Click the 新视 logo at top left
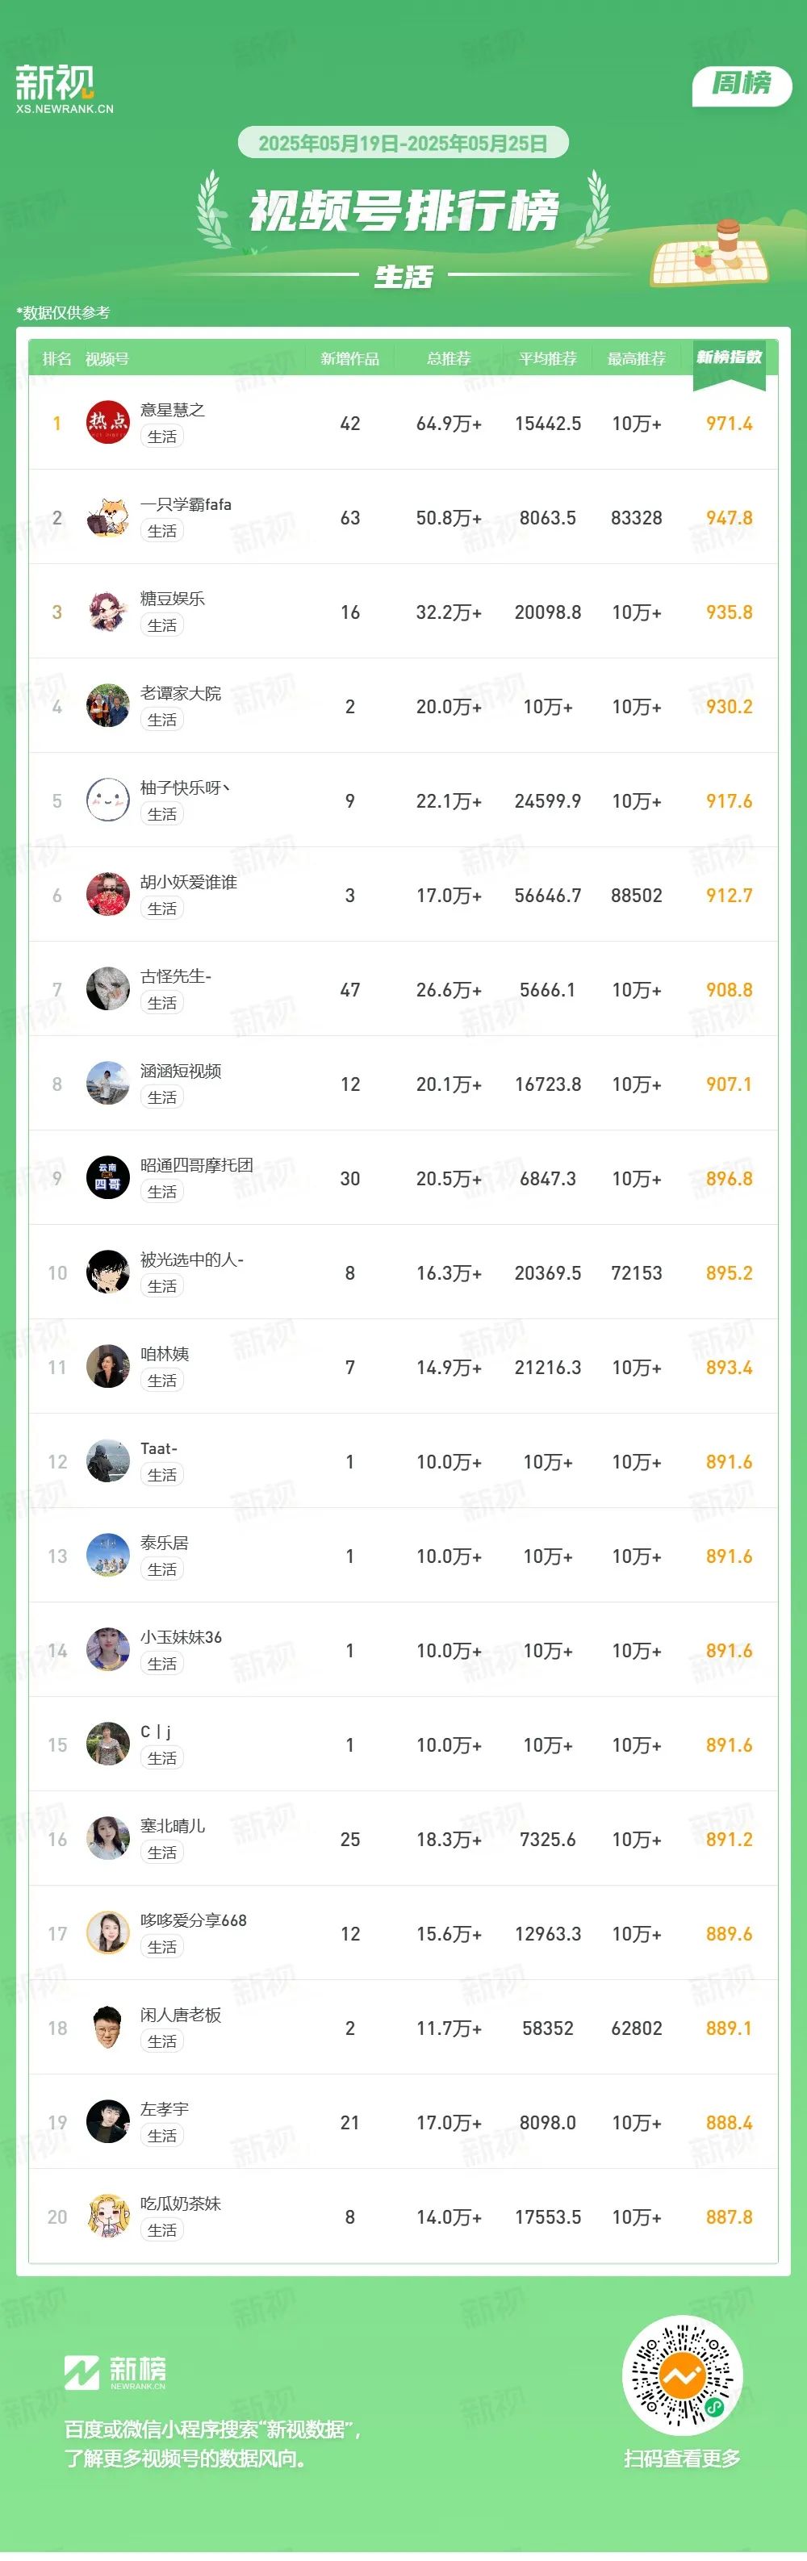The width and height of the screenshot is (807, 2561). 65,89
